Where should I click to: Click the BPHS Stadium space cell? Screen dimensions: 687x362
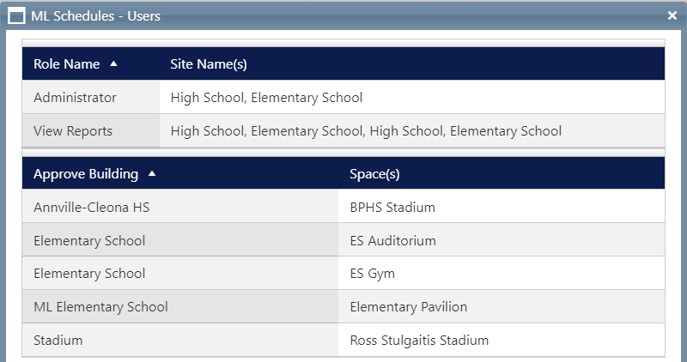pos(502,207)
